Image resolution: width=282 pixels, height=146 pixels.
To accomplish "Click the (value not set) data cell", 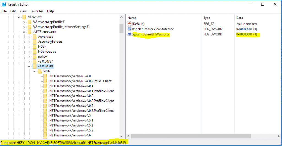I will (x=246, y=24).
